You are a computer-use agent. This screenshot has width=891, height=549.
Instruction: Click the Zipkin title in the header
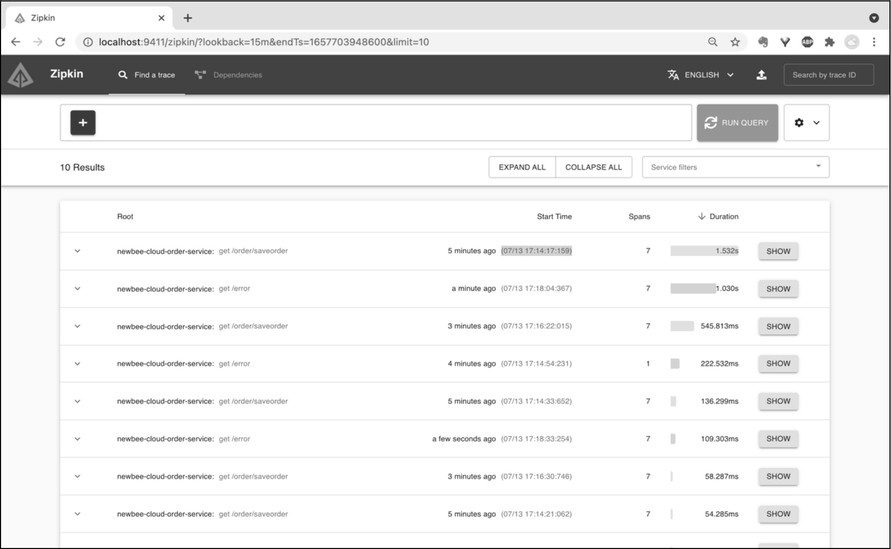[67, 74]
